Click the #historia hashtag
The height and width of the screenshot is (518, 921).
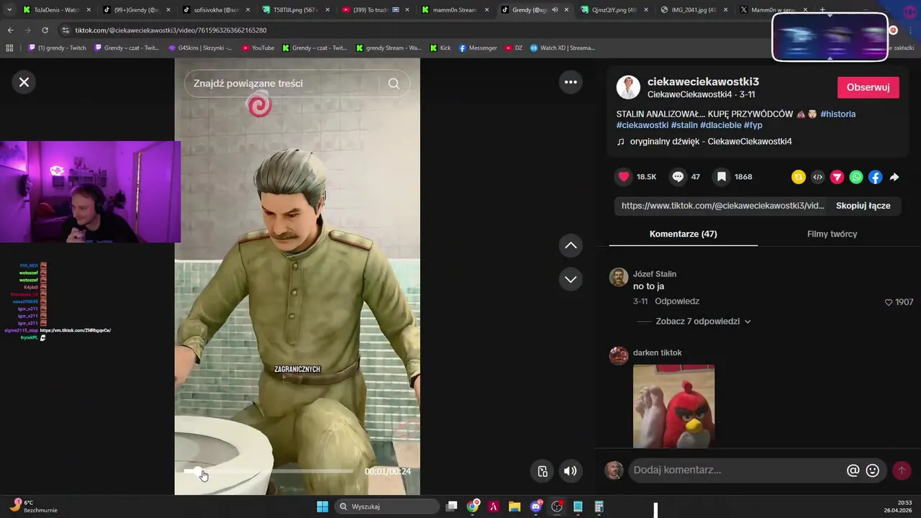[838, 114]
